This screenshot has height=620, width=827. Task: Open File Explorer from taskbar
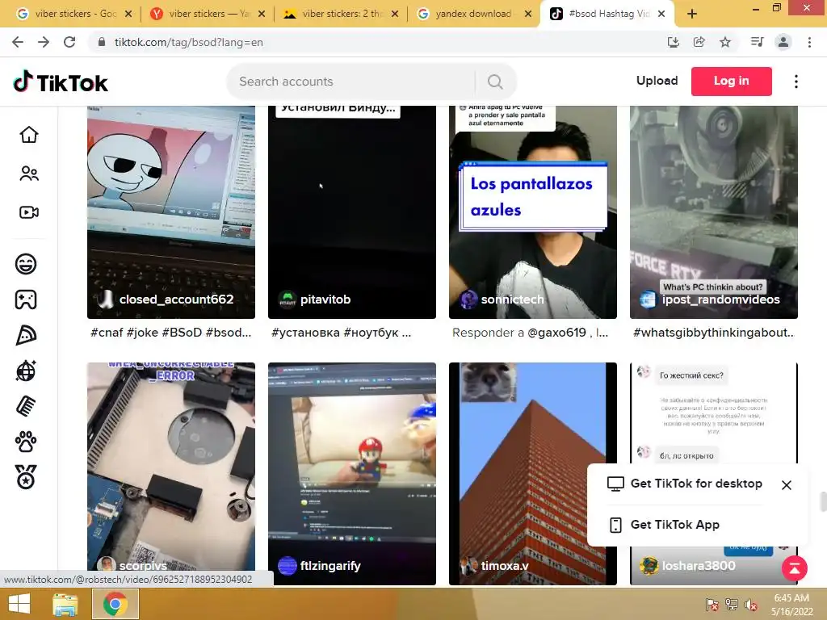coord(65,604)
